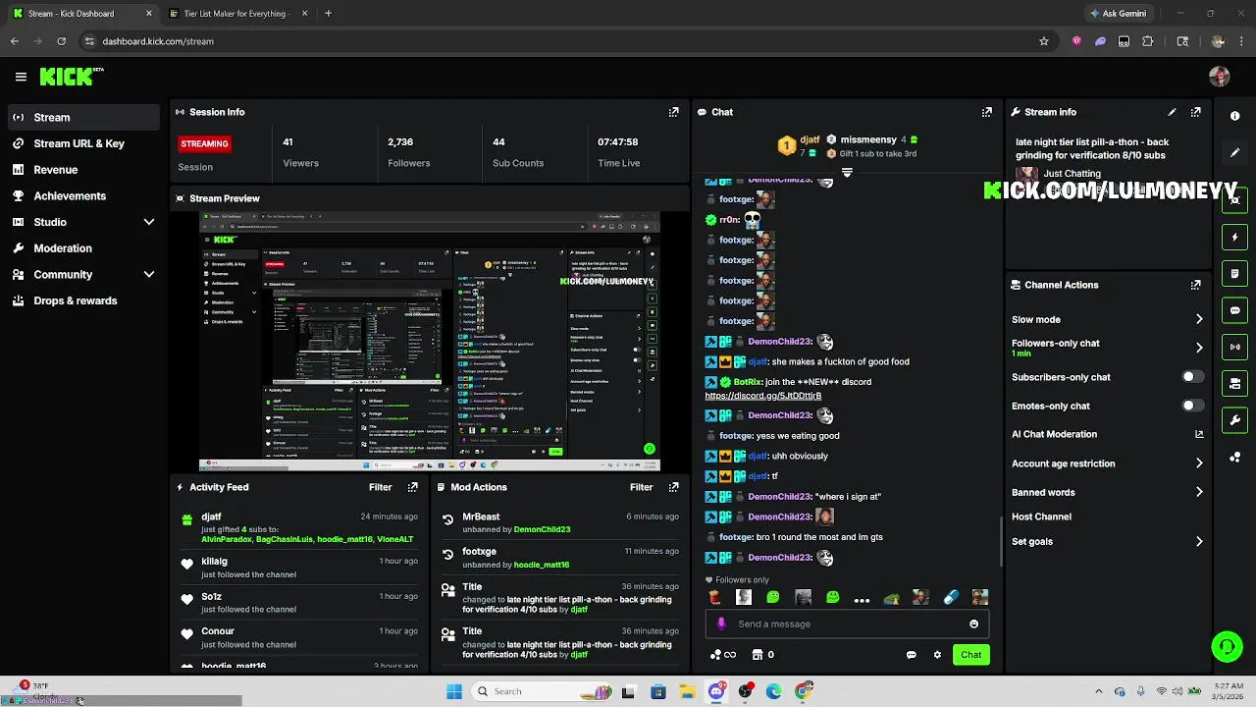Insert the blue pill emote
This screenshot has width=1256, height=707.
tap(950, 597)
